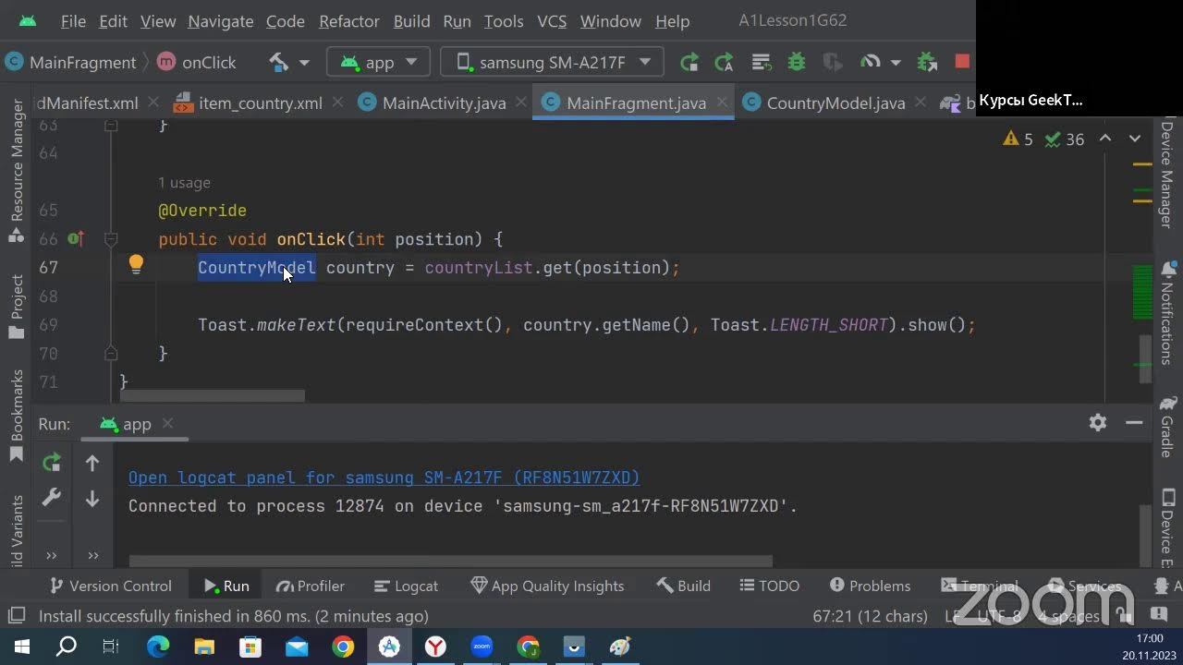Open the Edit menu
The image size is (1183, 665).
[113, 21]
